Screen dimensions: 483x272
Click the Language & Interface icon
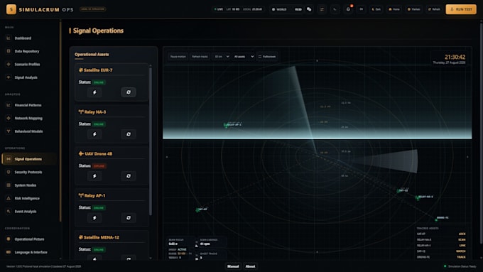pyautogui.click(x=9, y=252)
